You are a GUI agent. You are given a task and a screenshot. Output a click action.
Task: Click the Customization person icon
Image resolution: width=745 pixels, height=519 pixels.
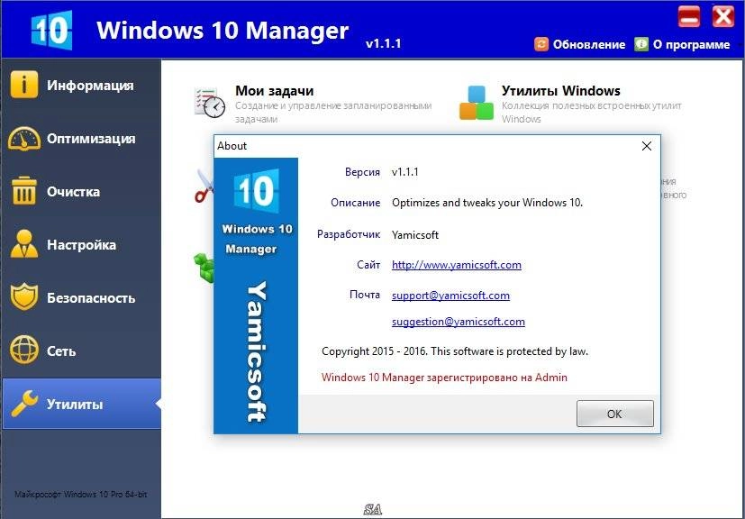click(24, 244)
